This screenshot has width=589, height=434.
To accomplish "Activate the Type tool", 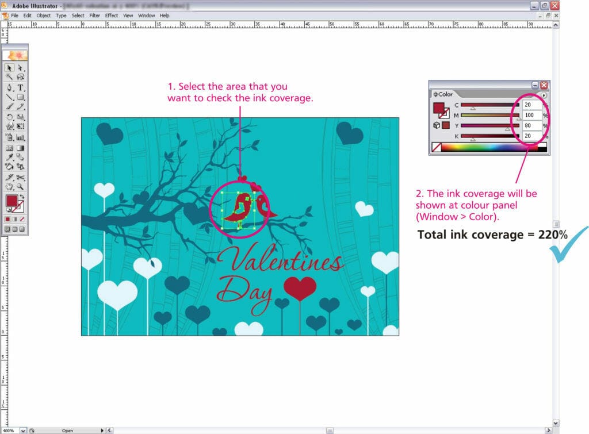I will 21,88.
